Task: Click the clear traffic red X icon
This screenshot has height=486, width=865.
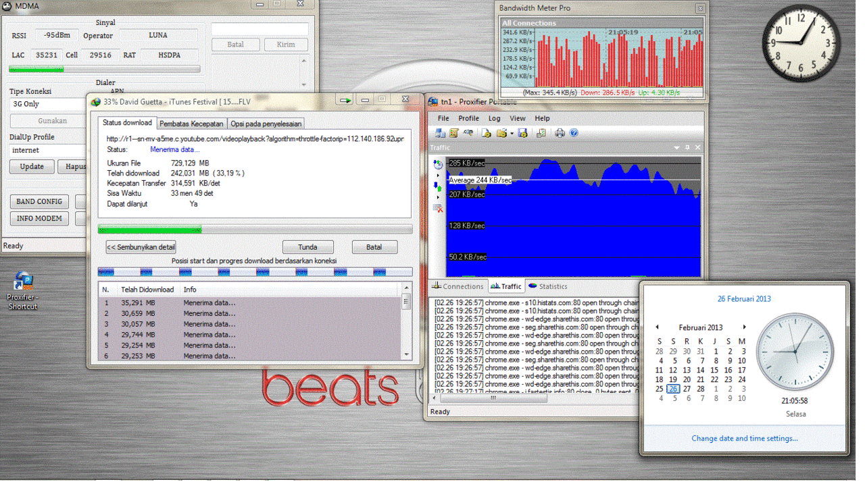Action: tap(438, 208)
